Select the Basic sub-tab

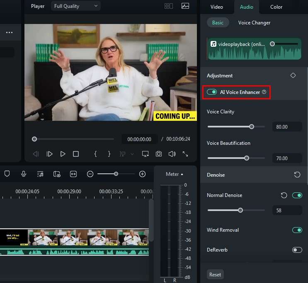(x=218, y=23)
